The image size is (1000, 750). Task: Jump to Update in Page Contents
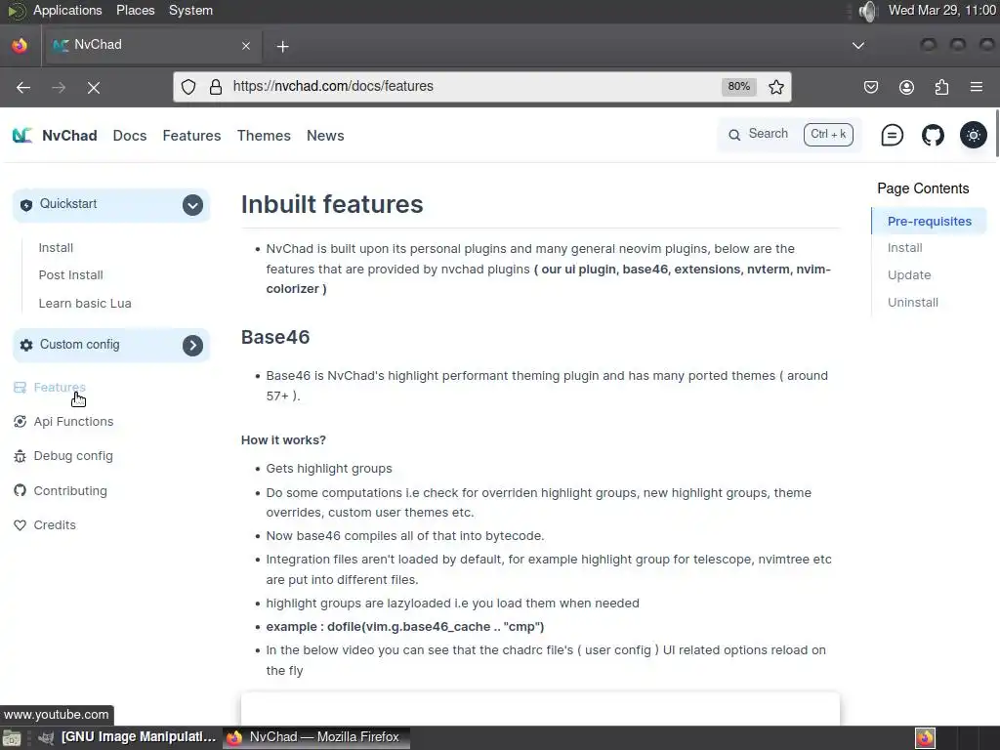(909, 274)
